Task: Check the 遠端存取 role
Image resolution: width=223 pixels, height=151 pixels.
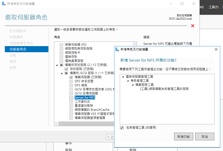Action: 61,57
